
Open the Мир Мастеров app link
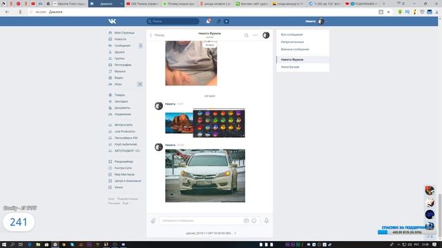124,174
